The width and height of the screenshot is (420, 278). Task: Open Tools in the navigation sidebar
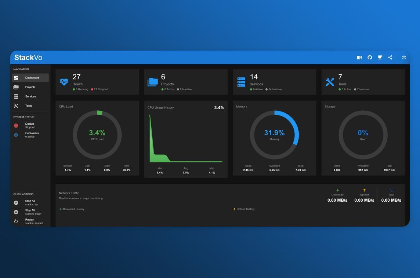pos(30,106)
